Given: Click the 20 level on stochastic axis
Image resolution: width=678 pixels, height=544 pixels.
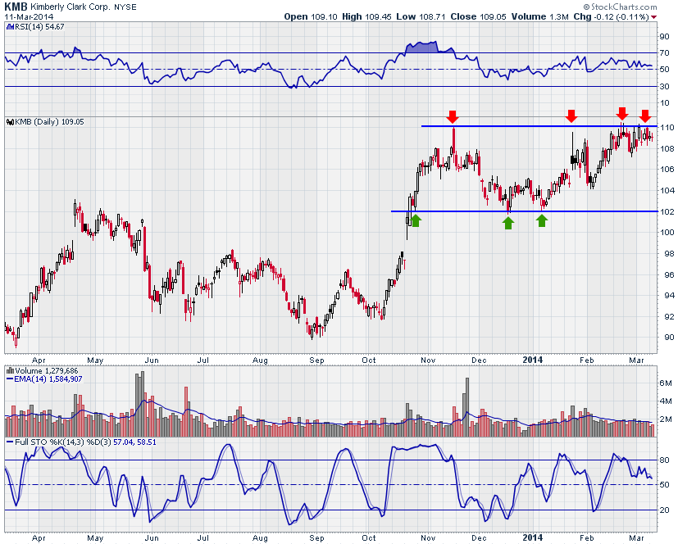Looking at the screenshot, I should (x=664, y=510).
